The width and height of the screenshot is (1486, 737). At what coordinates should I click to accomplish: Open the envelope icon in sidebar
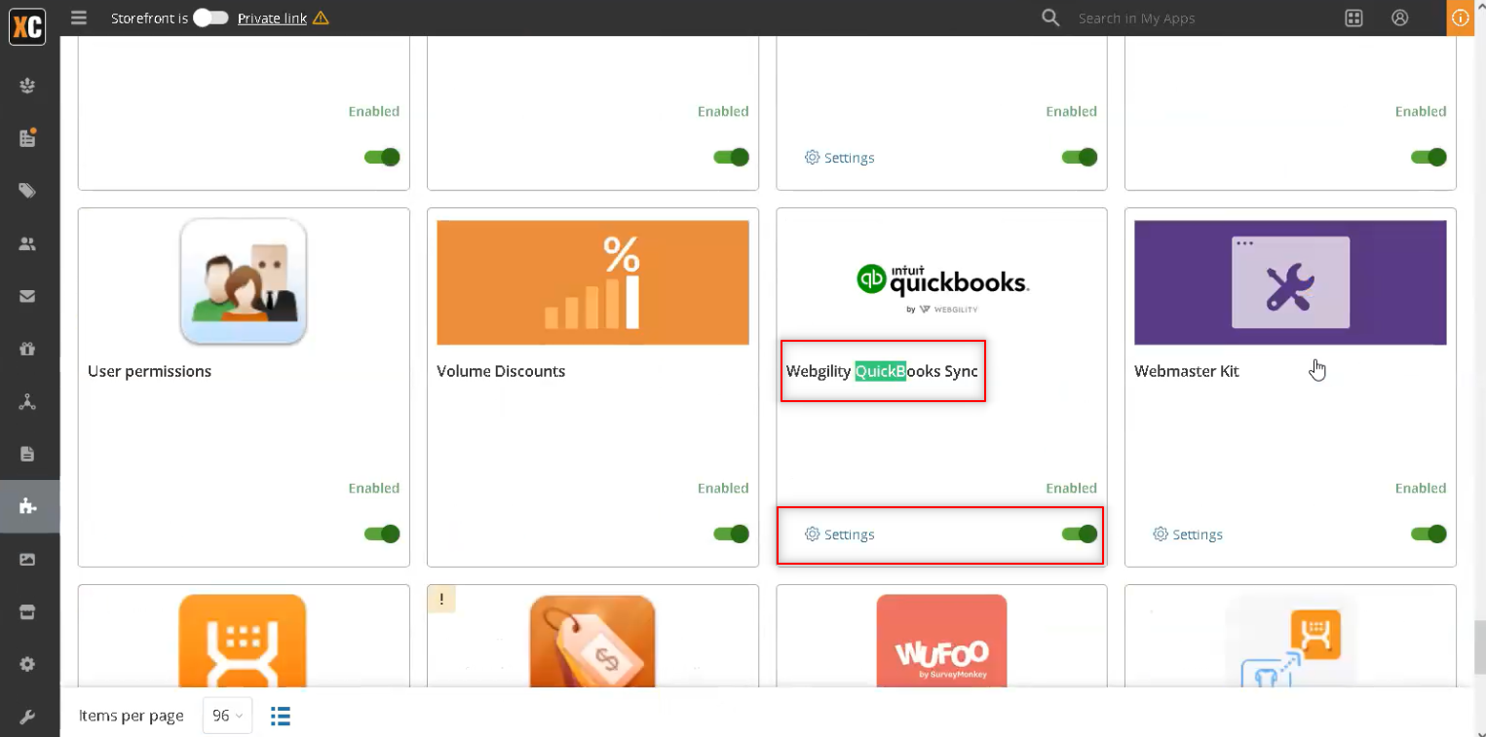tap(27, 296)
